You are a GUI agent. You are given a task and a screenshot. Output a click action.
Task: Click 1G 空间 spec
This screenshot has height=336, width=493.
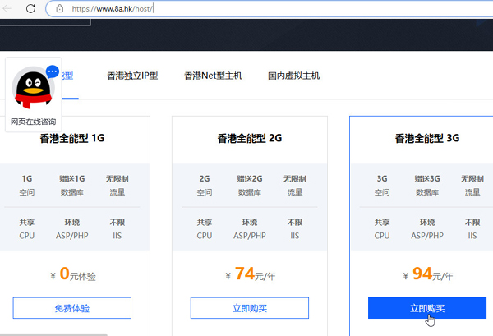pos(27,186)
